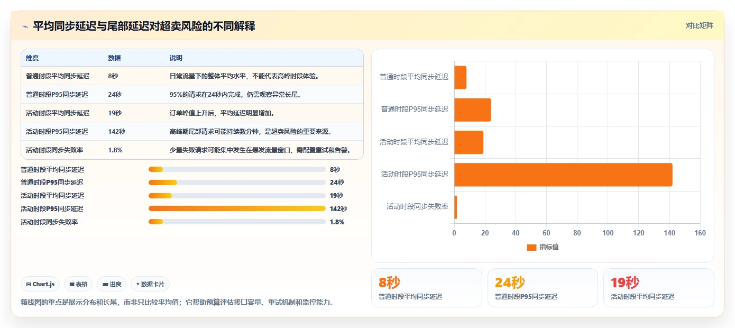Screen dimensions: 735x328
Task: Click the 普通时段平均同步延迟 progress bar
Action: 237,169
